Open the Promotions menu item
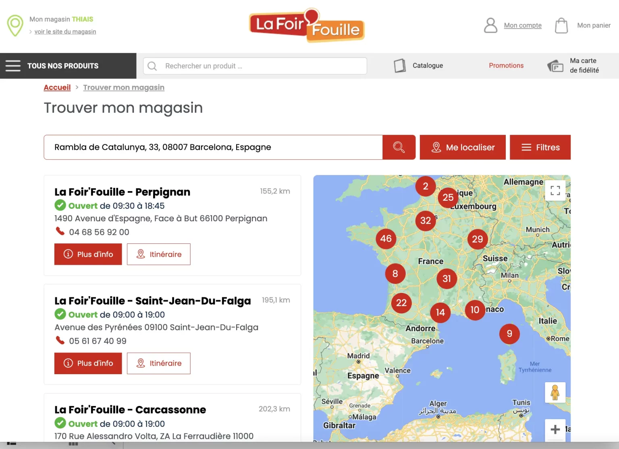619x449 pixels. [x=506, y=66]
